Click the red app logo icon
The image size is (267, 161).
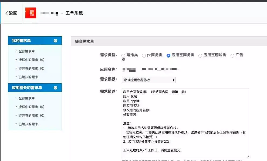tap(31, 13)
